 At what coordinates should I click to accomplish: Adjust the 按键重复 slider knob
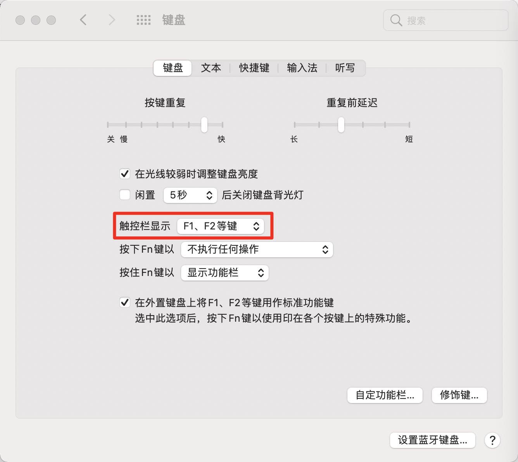tap(204, 125)
